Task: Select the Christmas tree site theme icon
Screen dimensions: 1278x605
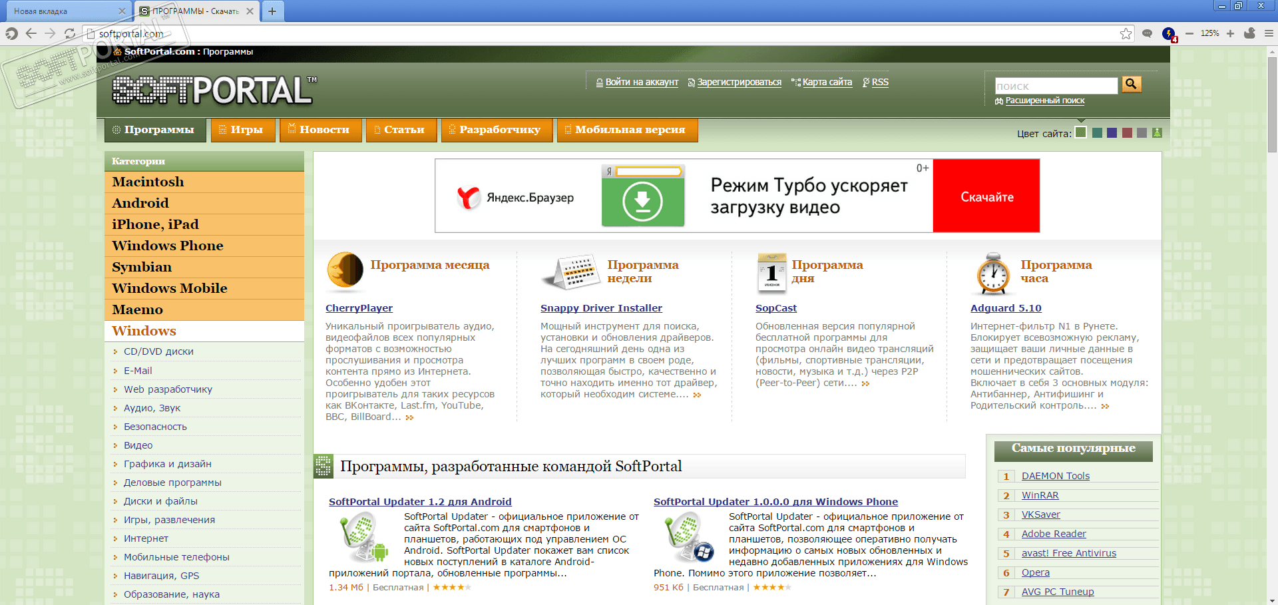Action: pos(1157,132)
